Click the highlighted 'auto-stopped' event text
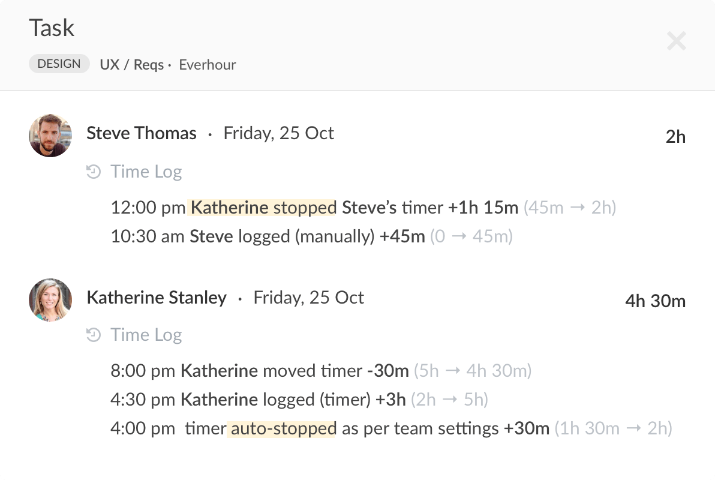 pos(282,428)
